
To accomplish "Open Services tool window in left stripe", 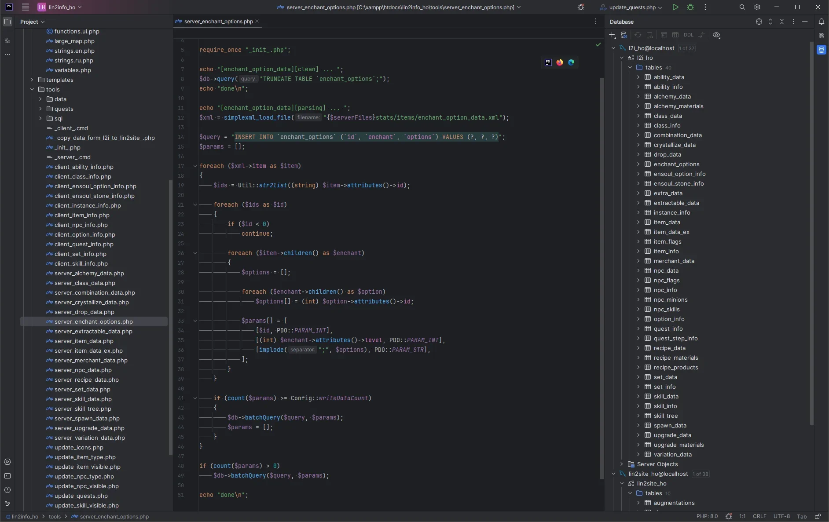I will [x=7, y=462].
